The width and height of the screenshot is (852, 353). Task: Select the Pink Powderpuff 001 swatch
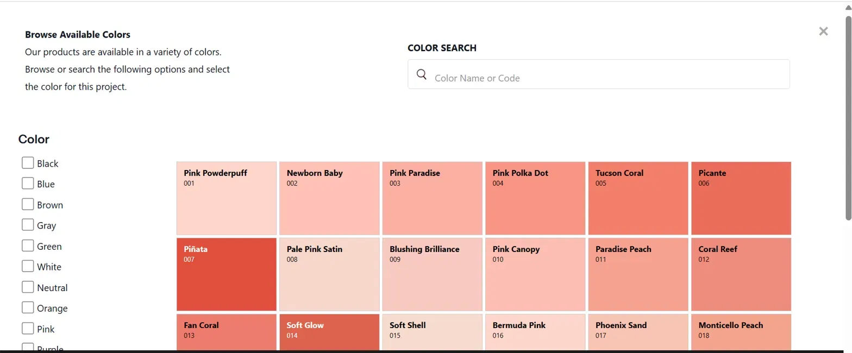pyautogui.click(x=227, y=198)
